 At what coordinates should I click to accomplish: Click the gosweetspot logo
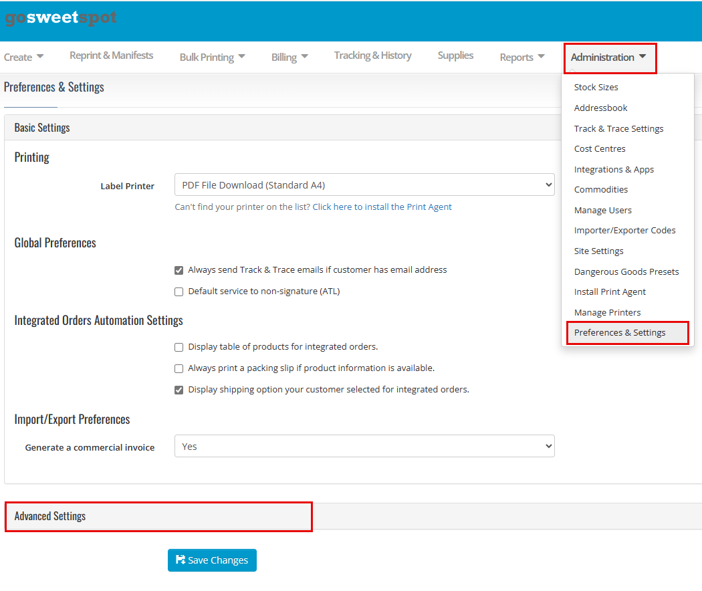pos(60,19)
